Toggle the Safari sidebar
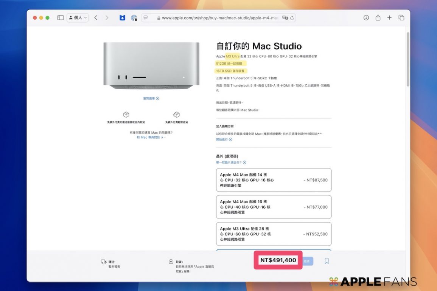 pyautogui.click(x=61, y=18)
